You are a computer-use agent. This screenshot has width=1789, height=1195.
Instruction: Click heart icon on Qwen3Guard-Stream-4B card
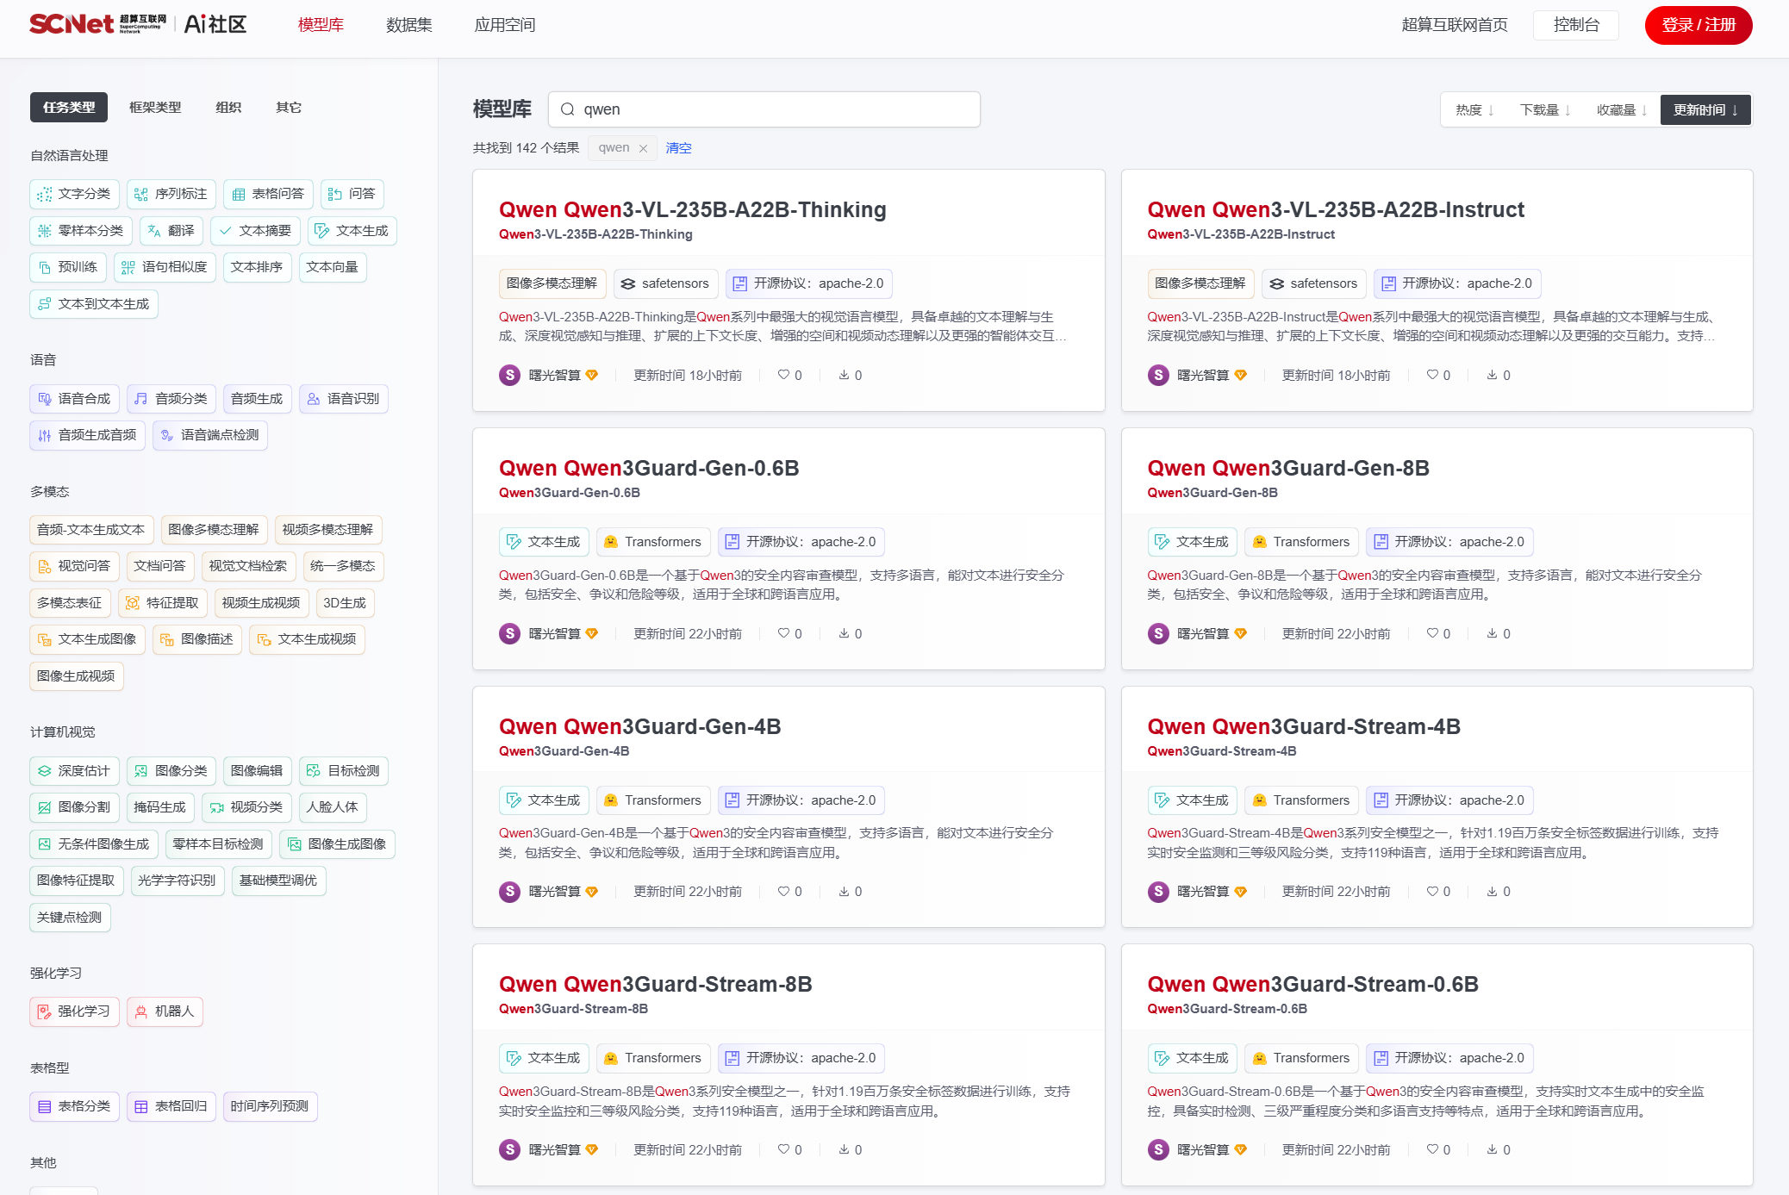tap(1432, 891)
